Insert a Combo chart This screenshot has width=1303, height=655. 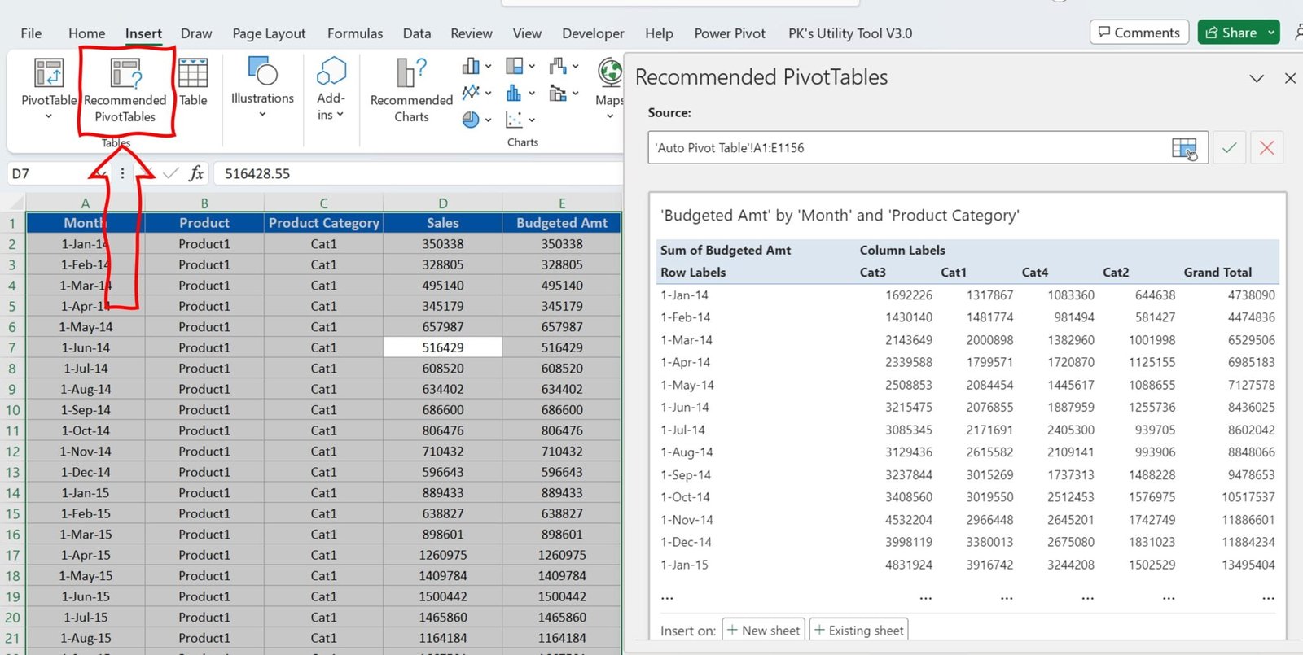click(558, 93)
